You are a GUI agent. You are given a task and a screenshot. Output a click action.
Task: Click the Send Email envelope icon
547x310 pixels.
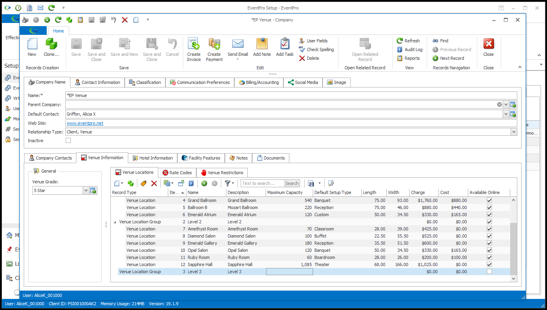[237, 44]
